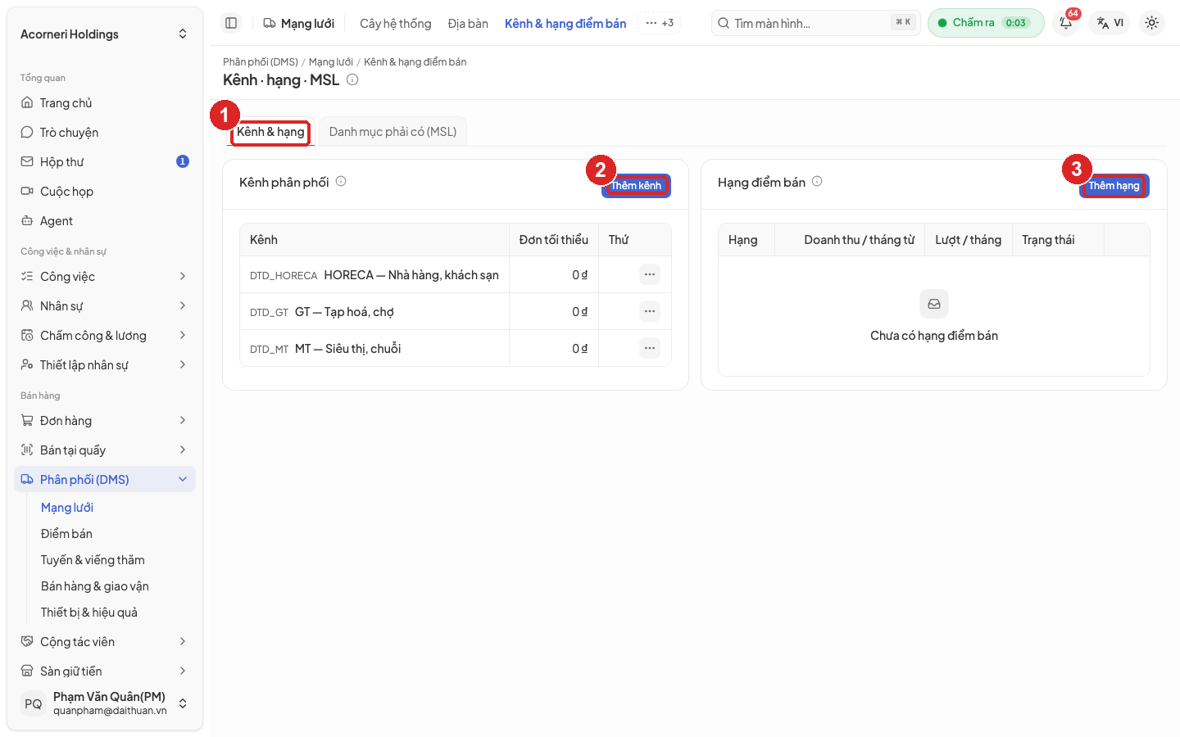Screen dimensions: 1180x737
Task: Expand the Nhân sự menu
Action: pyautogui.click(x=105, y=306)
